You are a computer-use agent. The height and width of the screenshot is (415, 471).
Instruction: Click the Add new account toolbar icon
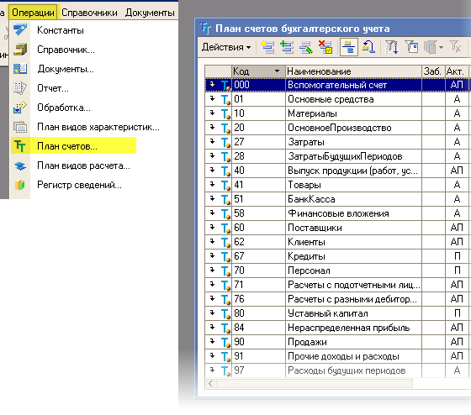(267, 47)
